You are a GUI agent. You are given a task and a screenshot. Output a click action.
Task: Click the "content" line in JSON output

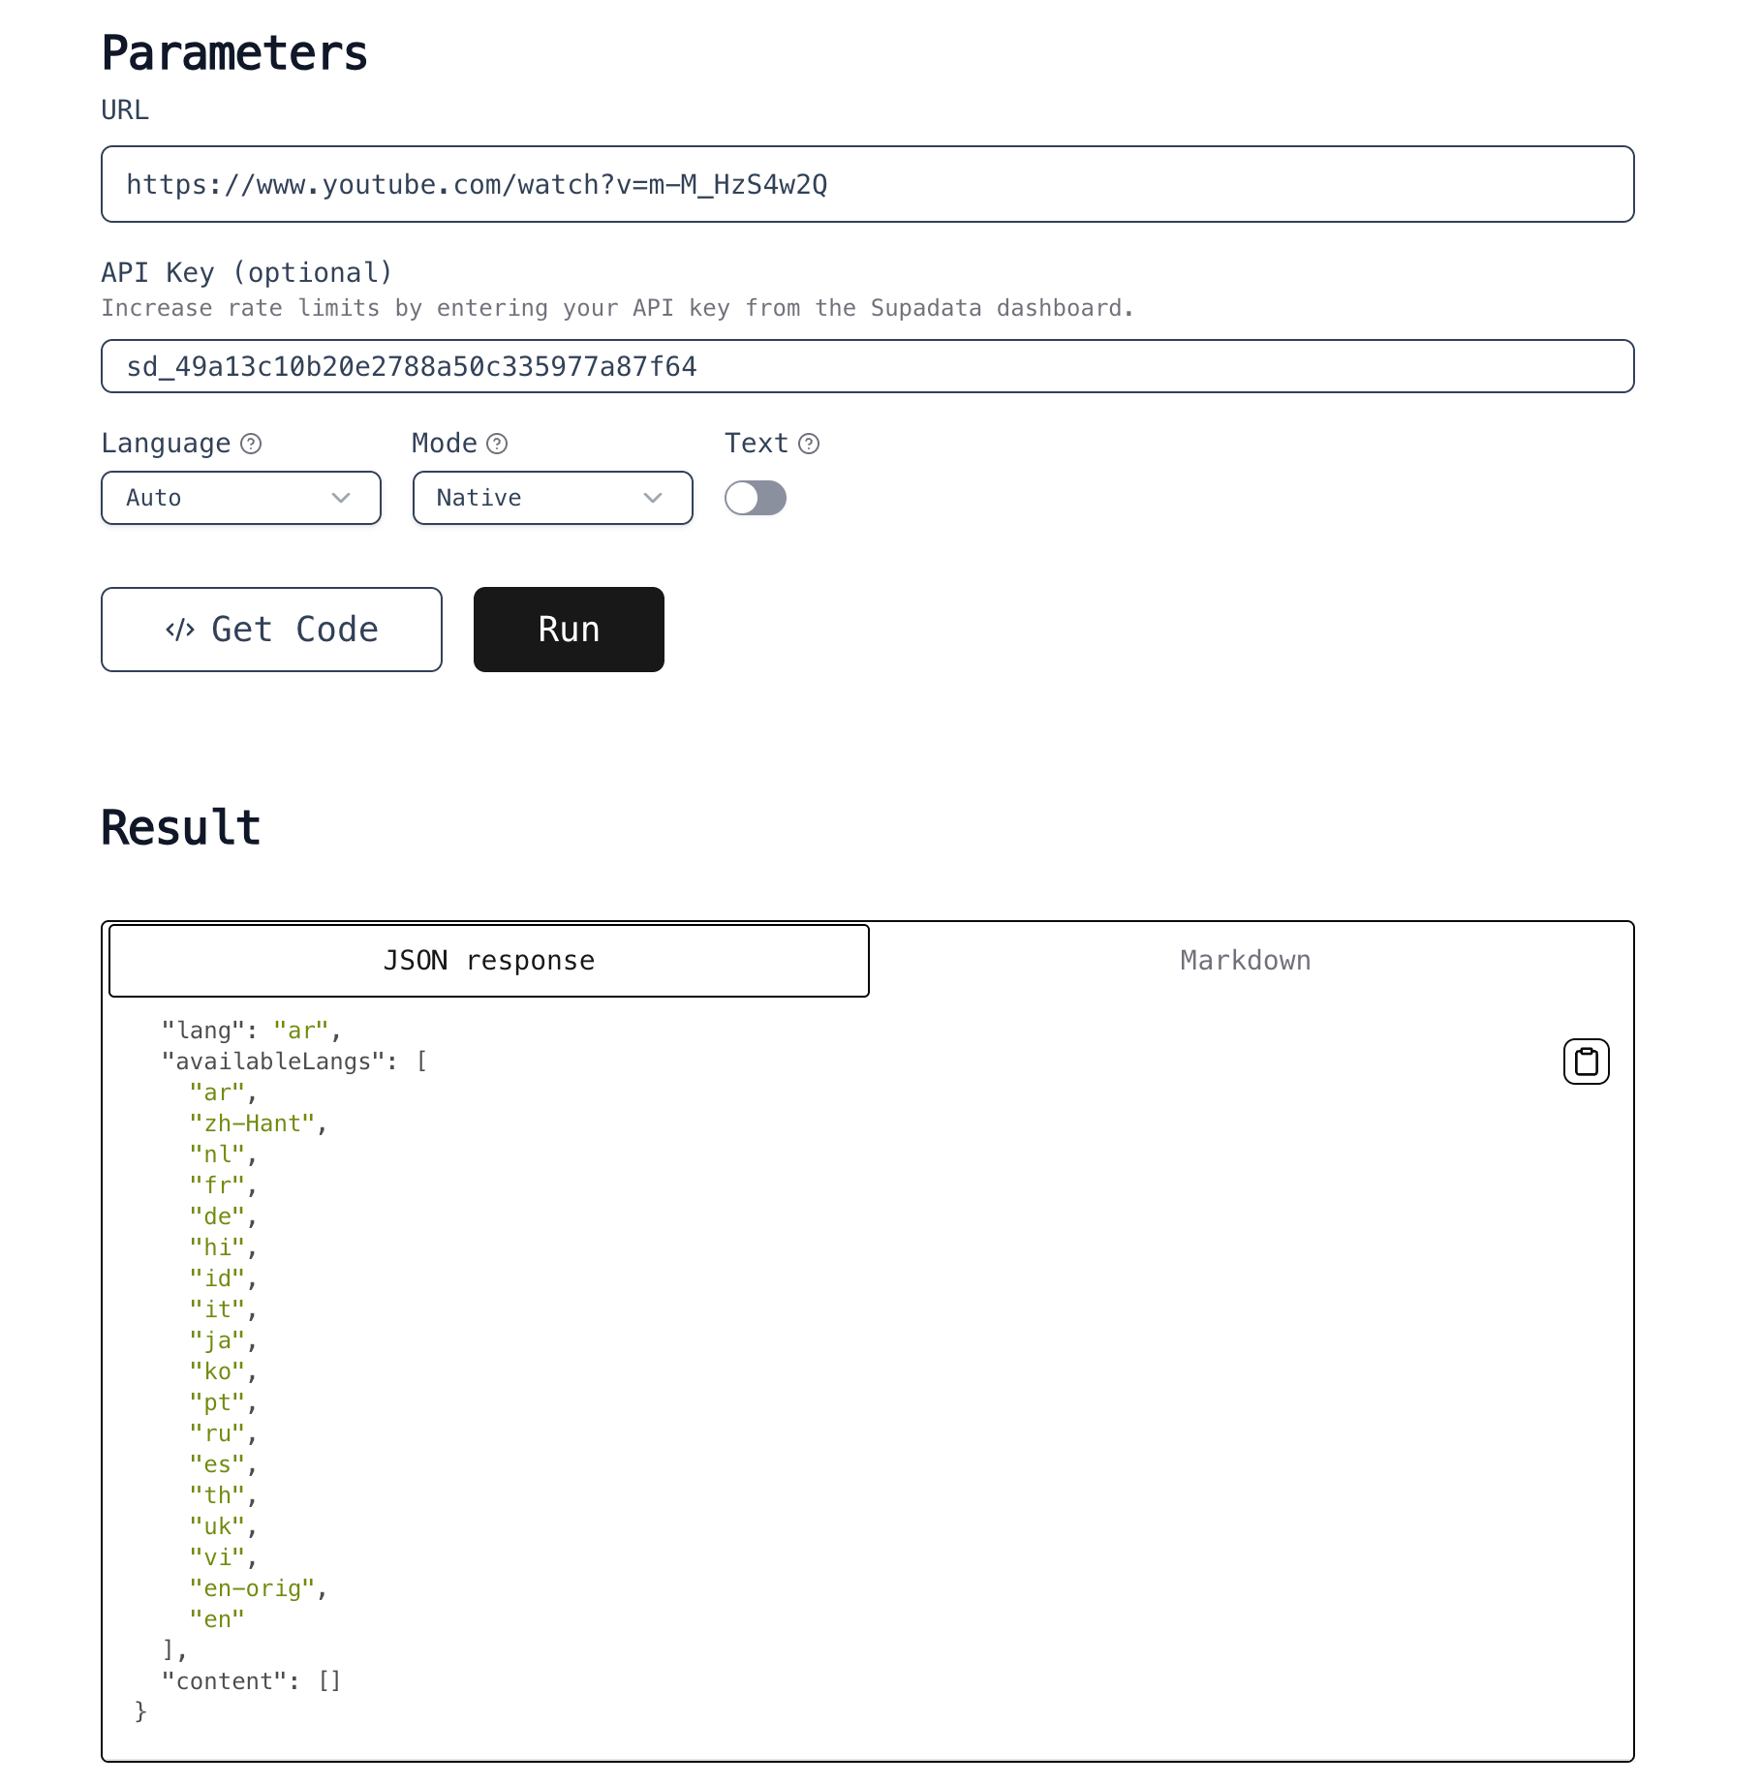click(251, 1681)
